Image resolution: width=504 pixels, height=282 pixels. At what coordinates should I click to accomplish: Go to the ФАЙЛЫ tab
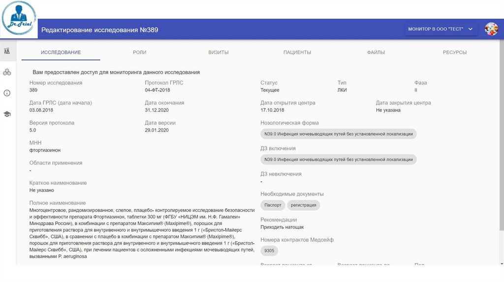point(376,52)
